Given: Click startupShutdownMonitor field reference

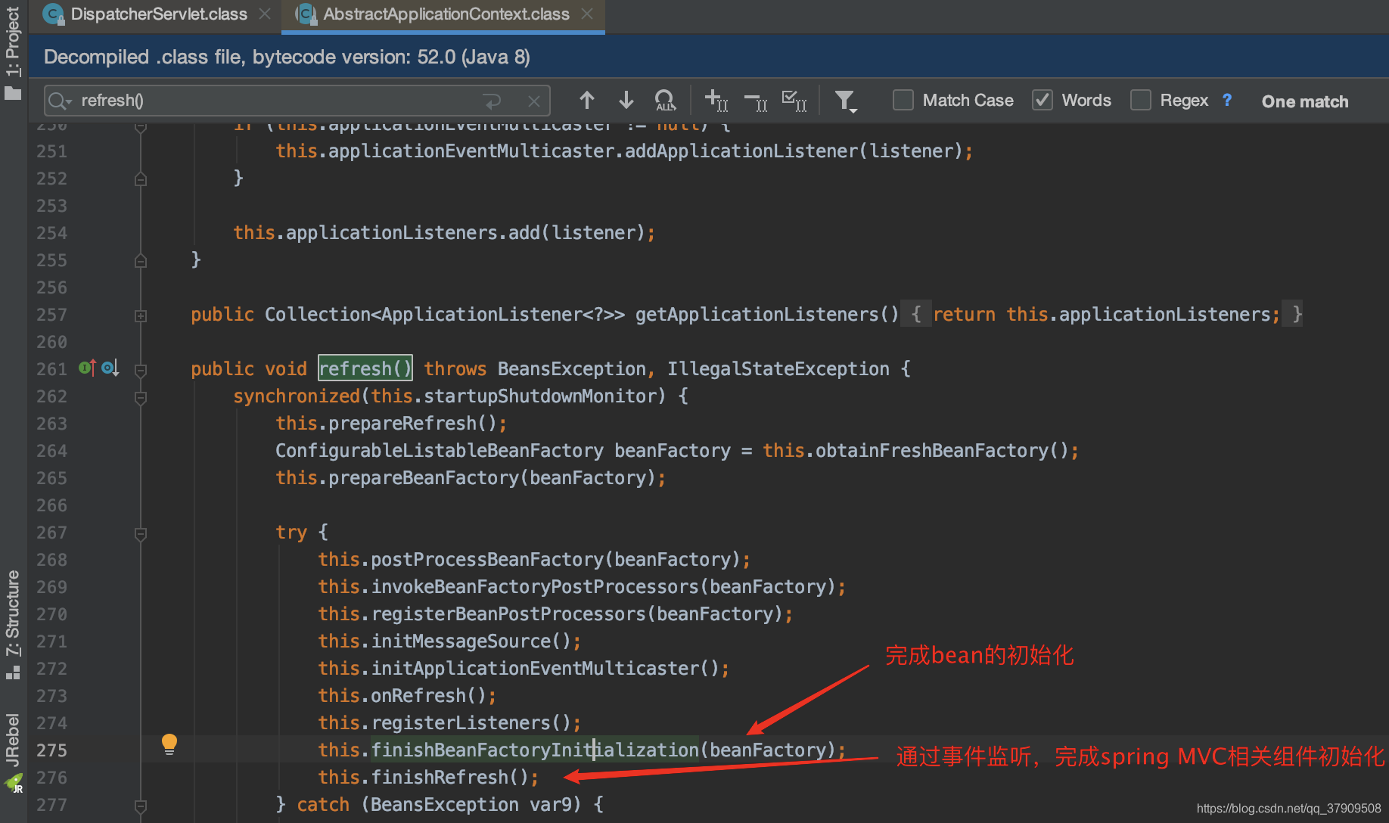Looking at the screenshot, I should pos(539,396).
